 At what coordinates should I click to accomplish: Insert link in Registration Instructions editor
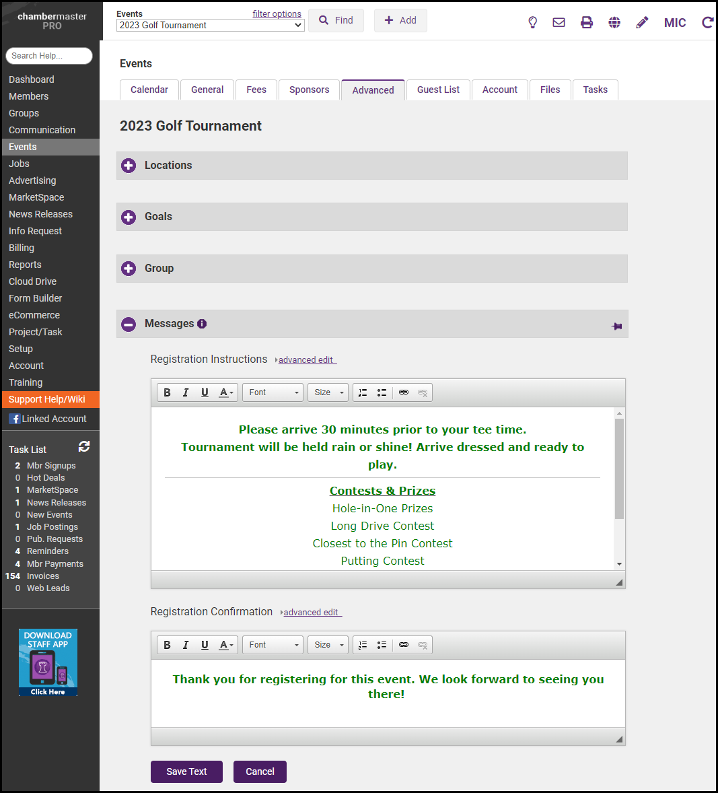tap(404, 392)
